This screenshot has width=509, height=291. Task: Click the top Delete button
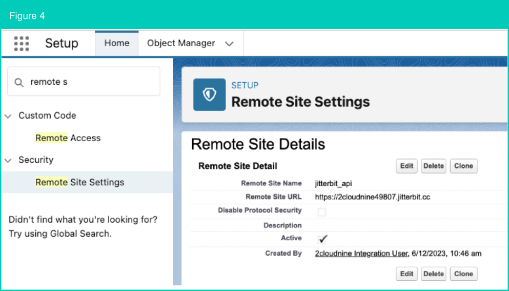pos(433,166)
